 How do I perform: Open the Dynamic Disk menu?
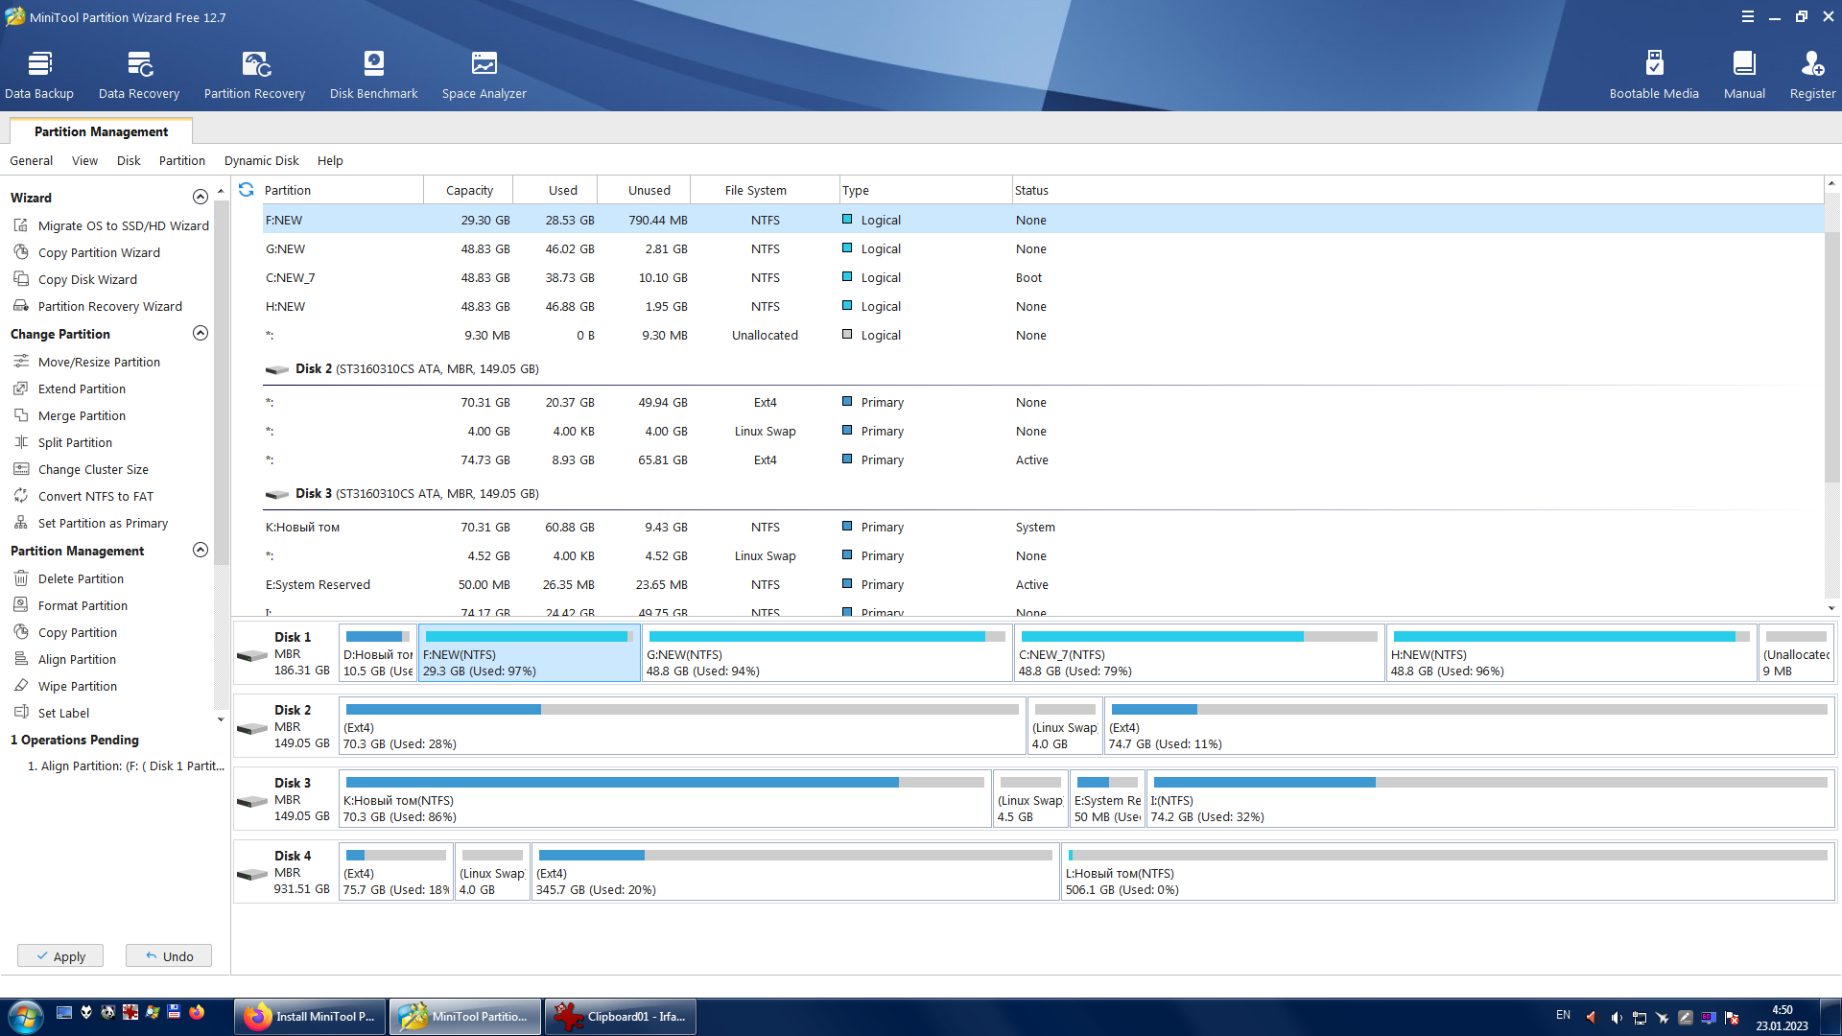(261, 160)
